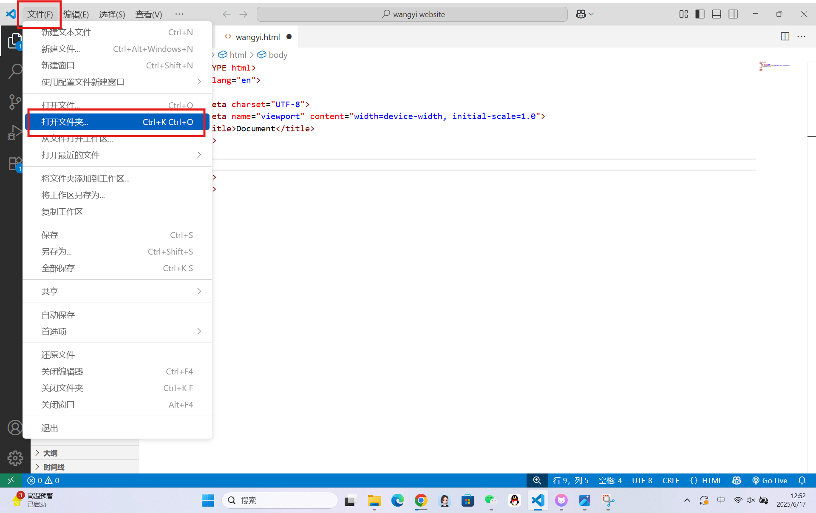Screen dimensions: 816x513
Task: Select 全部保存 menu entry
Action: (x=117, y=268)
